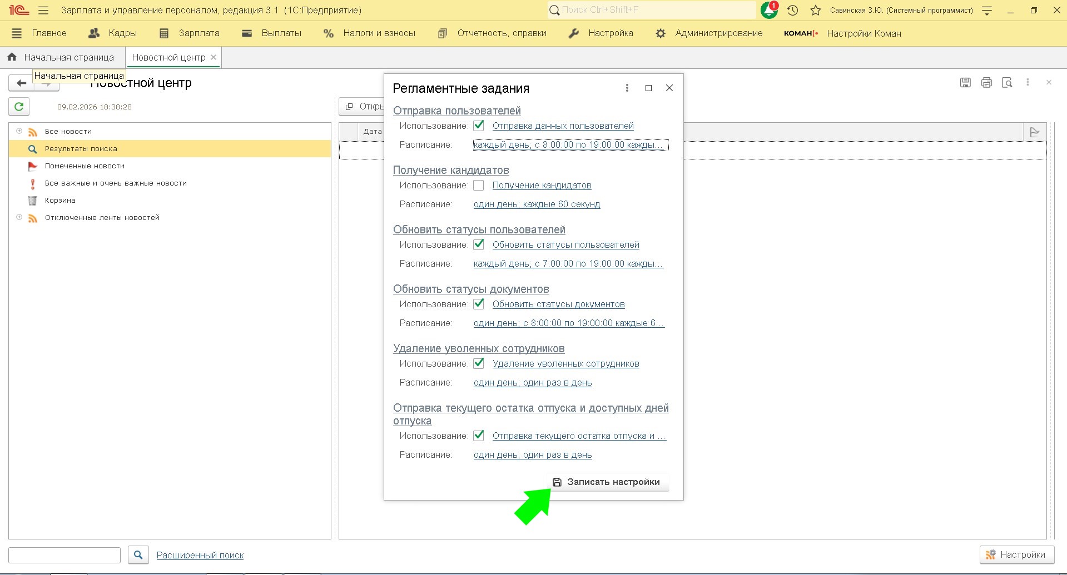Open the dialog's three-dot more menu
The height and width of the screenshot is (575, 1067).
tap(627, 88)
